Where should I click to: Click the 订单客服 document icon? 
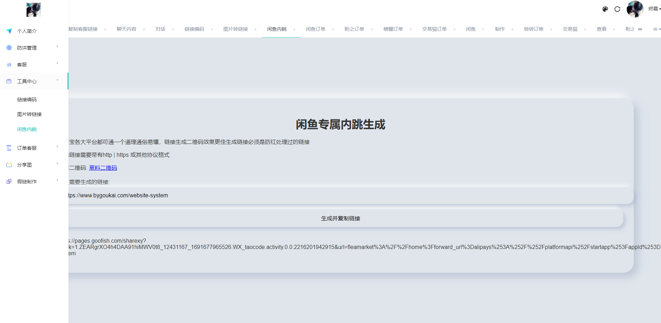[x=9, y=148]
